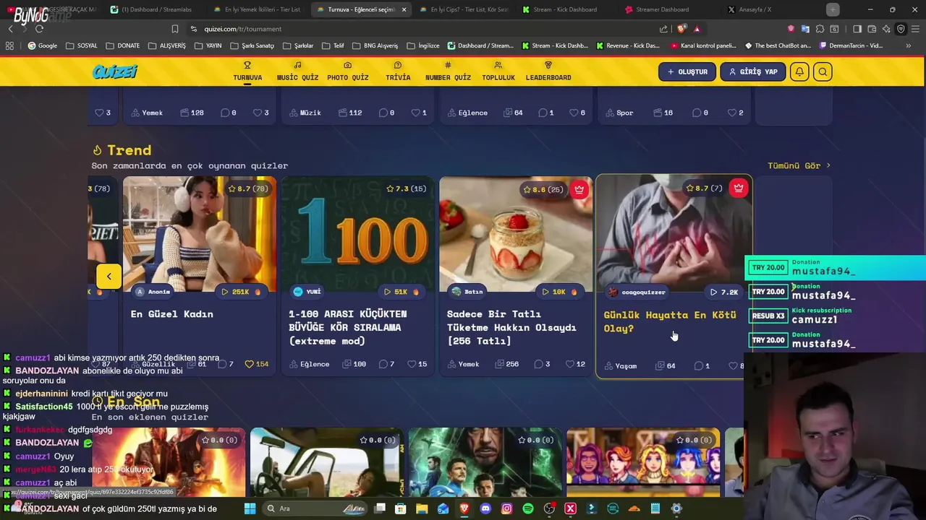Open the Trivia section
Image resolution: width=926 pixels, height=520 pixels.
(398, 71)
